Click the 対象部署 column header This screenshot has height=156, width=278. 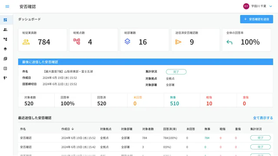(x=126, y=129)
